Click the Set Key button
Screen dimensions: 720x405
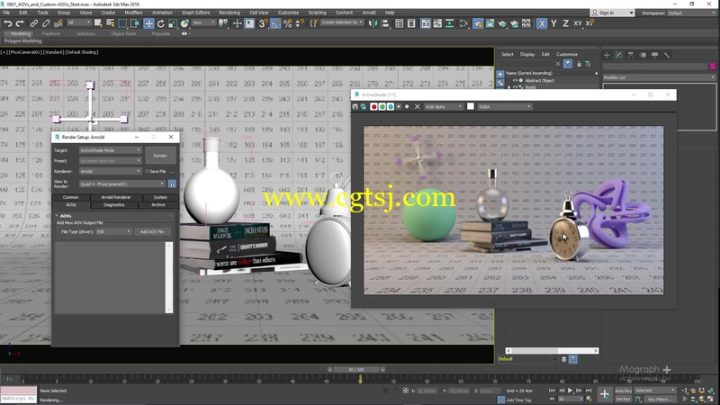623,400
